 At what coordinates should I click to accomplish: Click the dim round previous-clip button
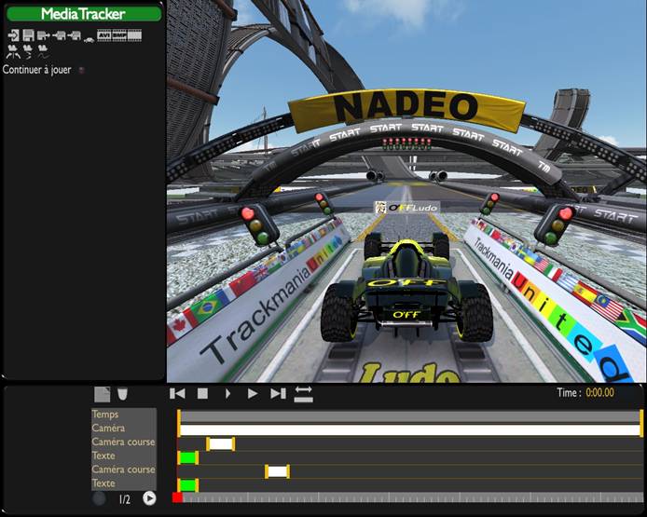[99, 499]
